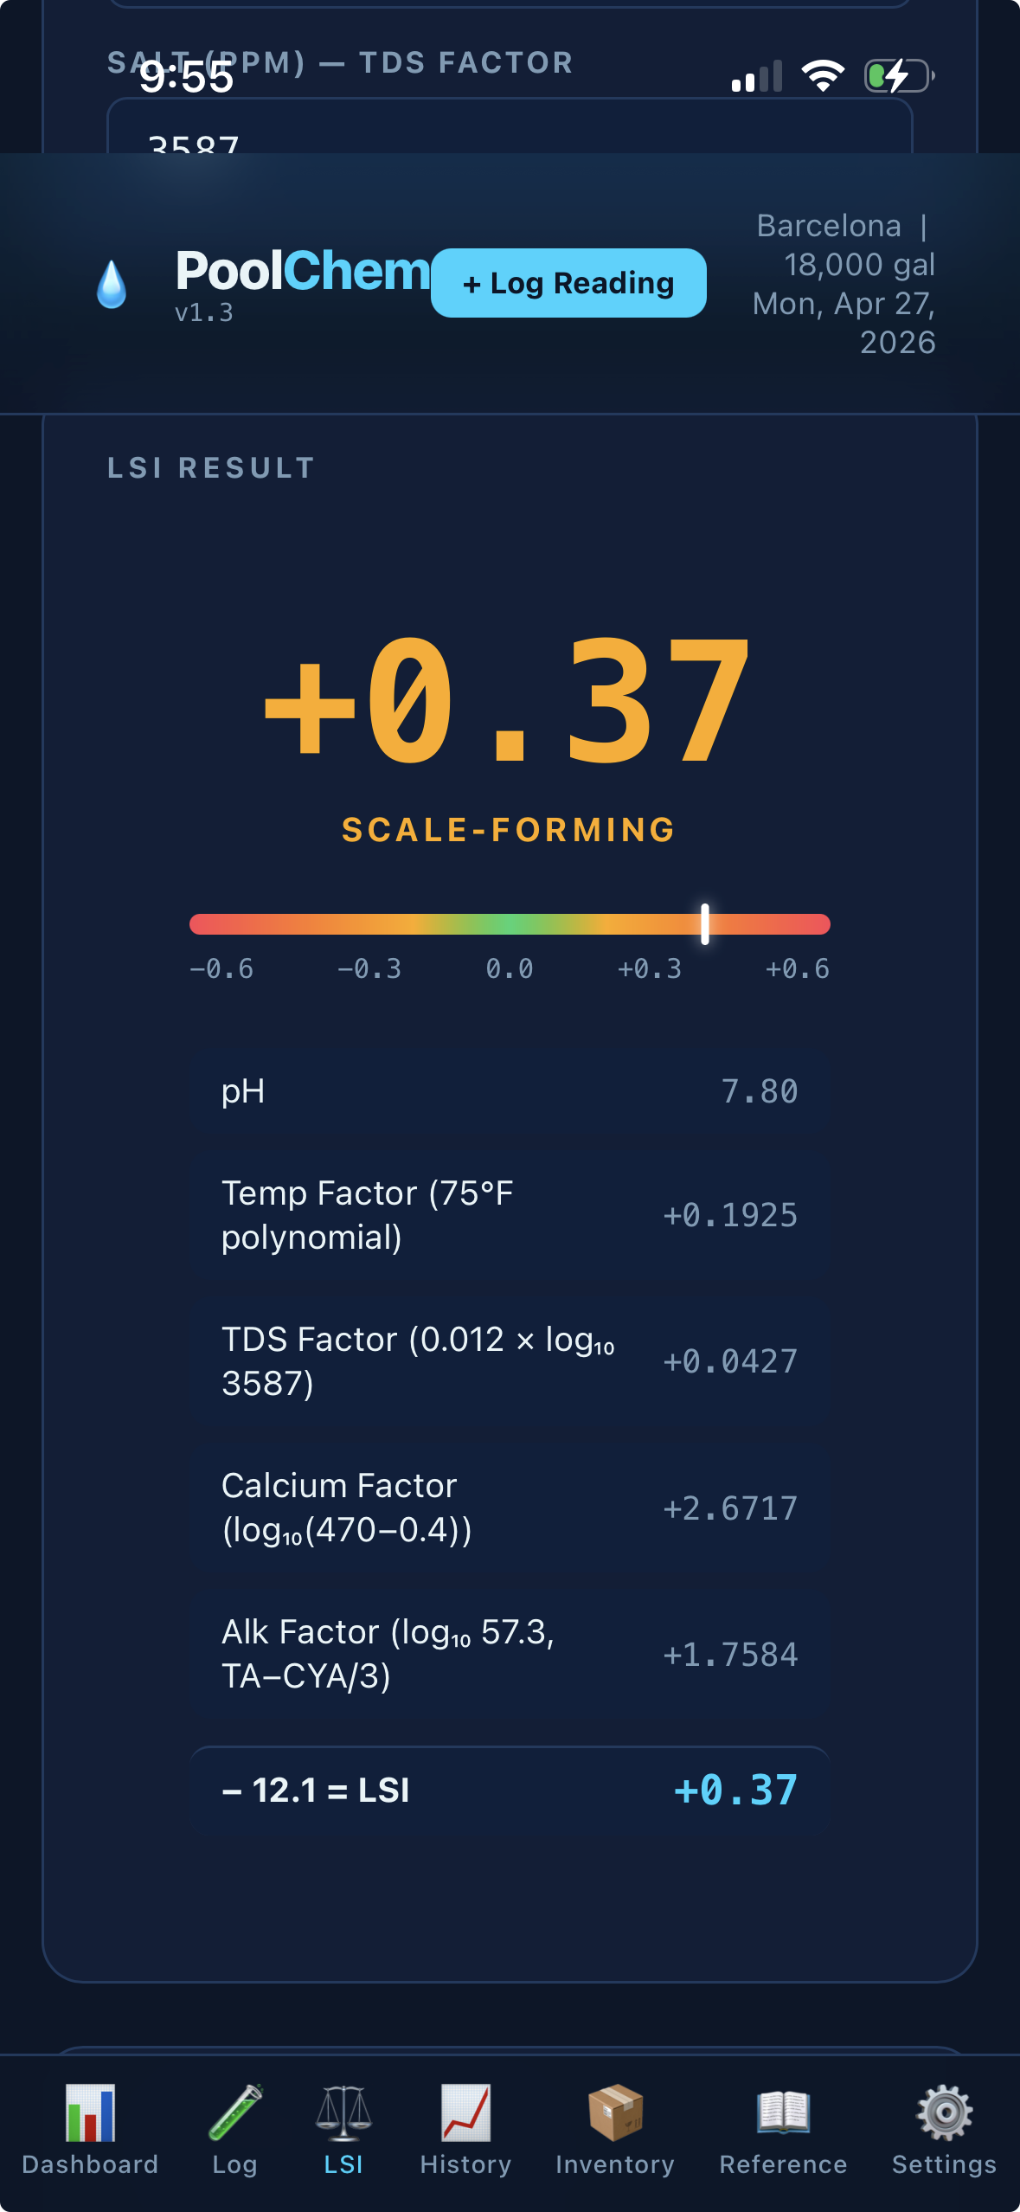The image size is (1020, 2212).
Task: Tap the Temp Factor polynomial row
Action: click(x=510, y=1215)
